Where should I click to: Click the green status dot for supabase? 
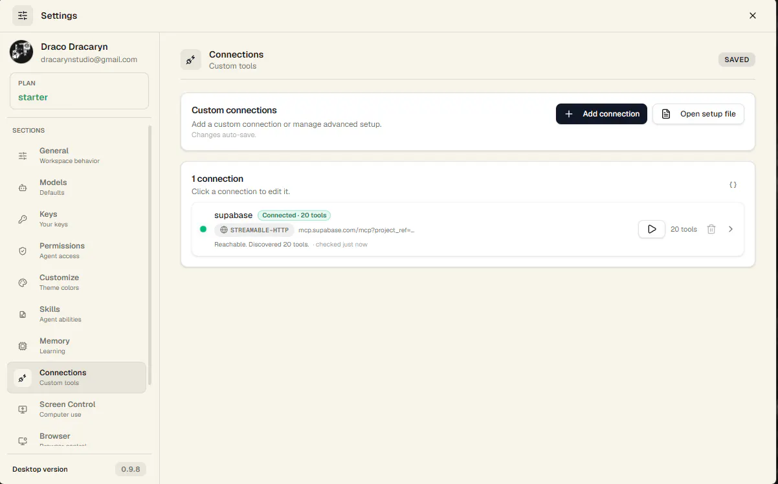[203, 229]
